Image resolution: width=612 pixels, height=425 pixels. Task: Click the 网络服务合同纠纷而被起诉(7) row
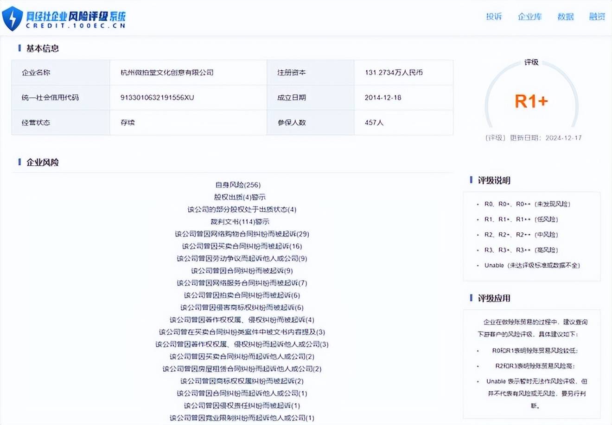pos(242,283)
